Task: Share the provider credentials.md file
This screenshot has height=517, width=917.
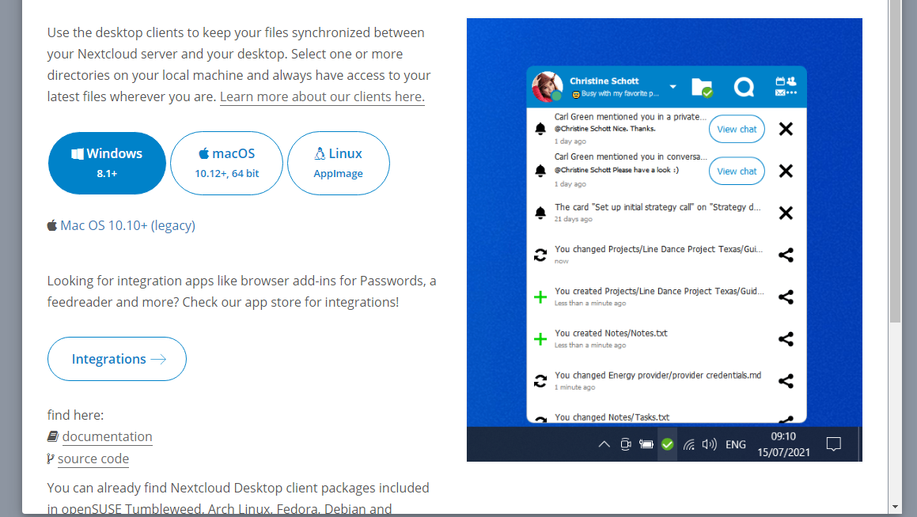Action: click(786, 382)
